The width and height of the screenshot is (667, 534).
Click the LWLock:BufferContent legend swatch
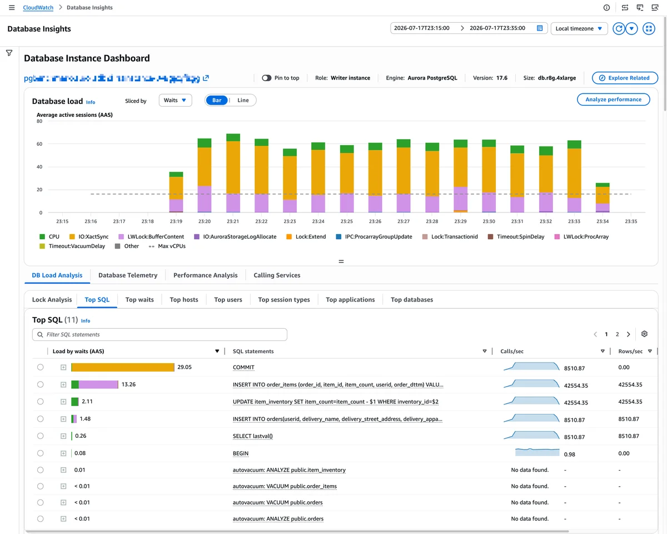click(122, 236)
